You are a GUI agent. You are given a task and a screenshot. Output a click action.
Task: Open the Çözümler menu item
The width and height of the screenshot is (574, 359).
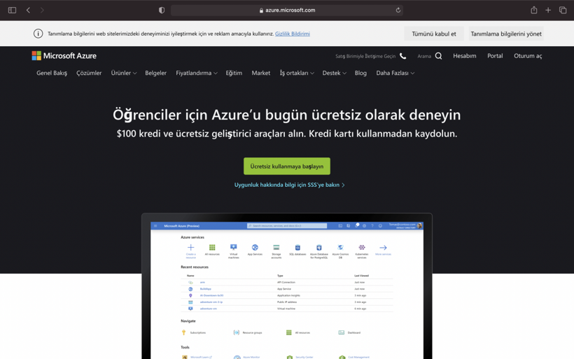(89, 73)
